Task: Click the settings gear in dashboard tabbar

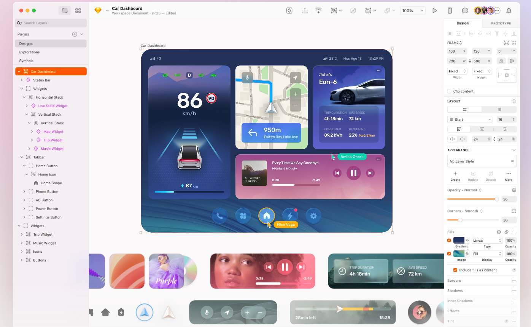Action: pyautogui.click(x=313, y=216)
